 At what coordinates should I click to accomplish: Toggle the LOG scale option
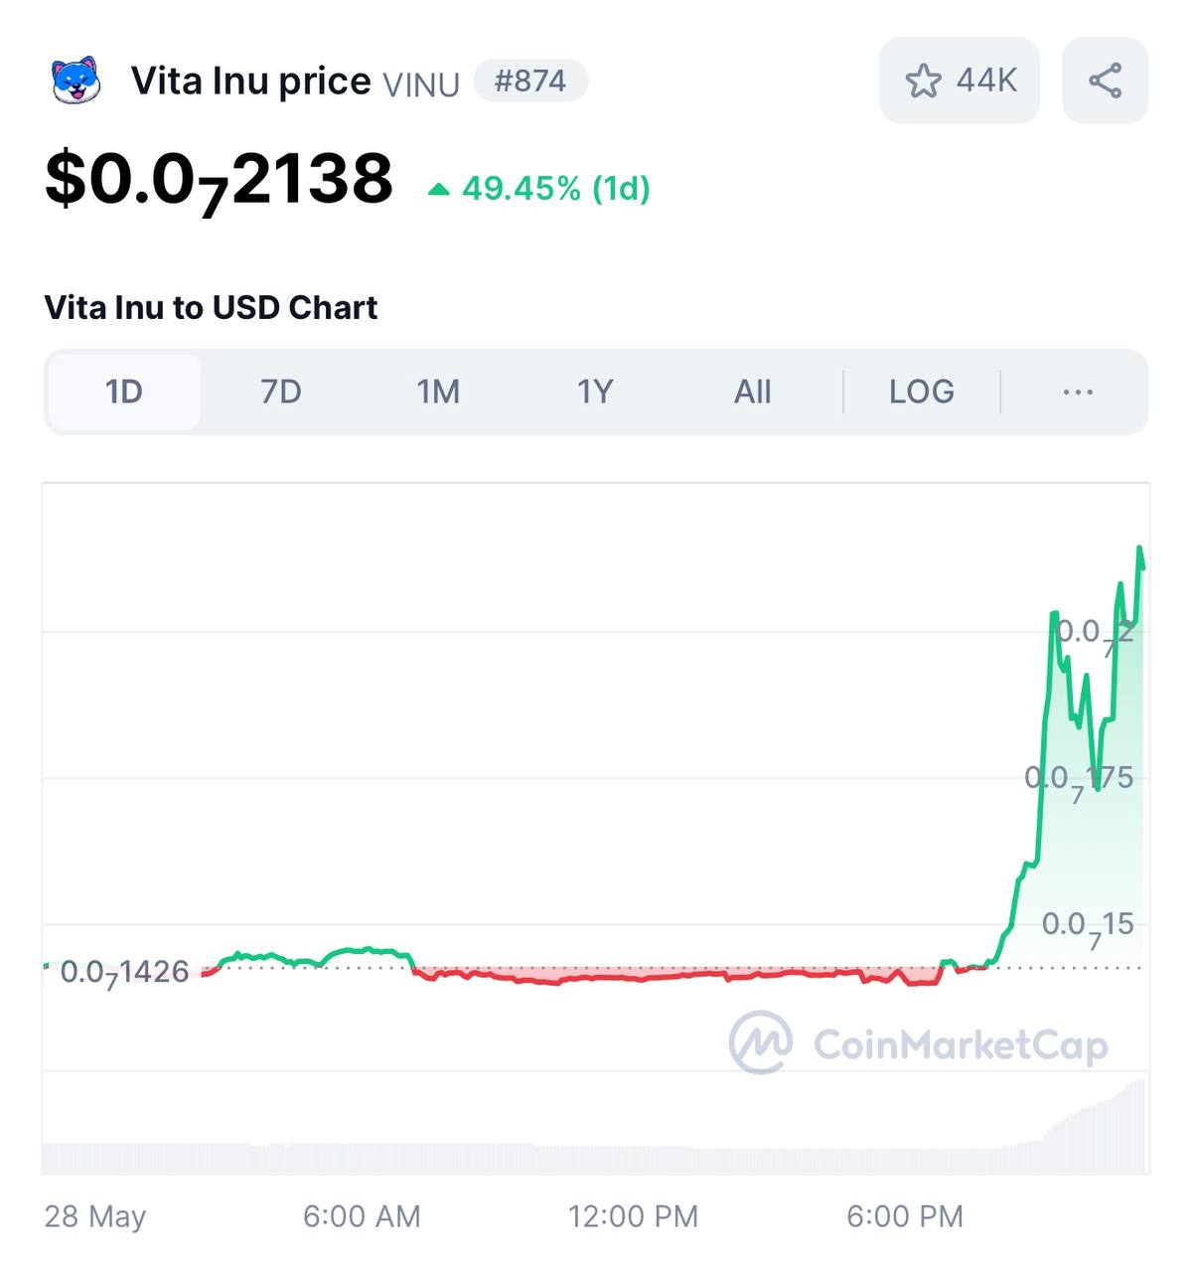coord(922,392)
